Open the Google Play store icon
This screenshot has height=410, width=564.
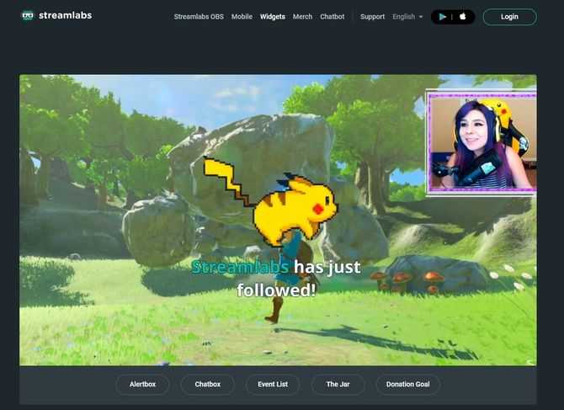pos(443,17)
